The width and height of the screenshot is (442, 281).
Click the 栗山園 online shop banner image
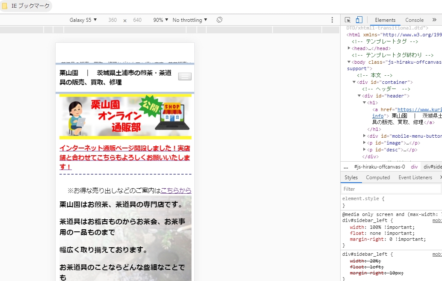pyautogui.click(x=125, y=116)
